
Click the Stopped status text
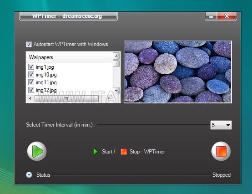(x=222, y=175)
